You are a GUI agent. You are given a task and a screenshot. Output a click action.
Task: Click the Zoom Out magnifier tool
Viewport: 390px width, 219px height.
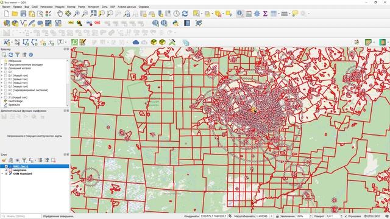click(85, 13)
